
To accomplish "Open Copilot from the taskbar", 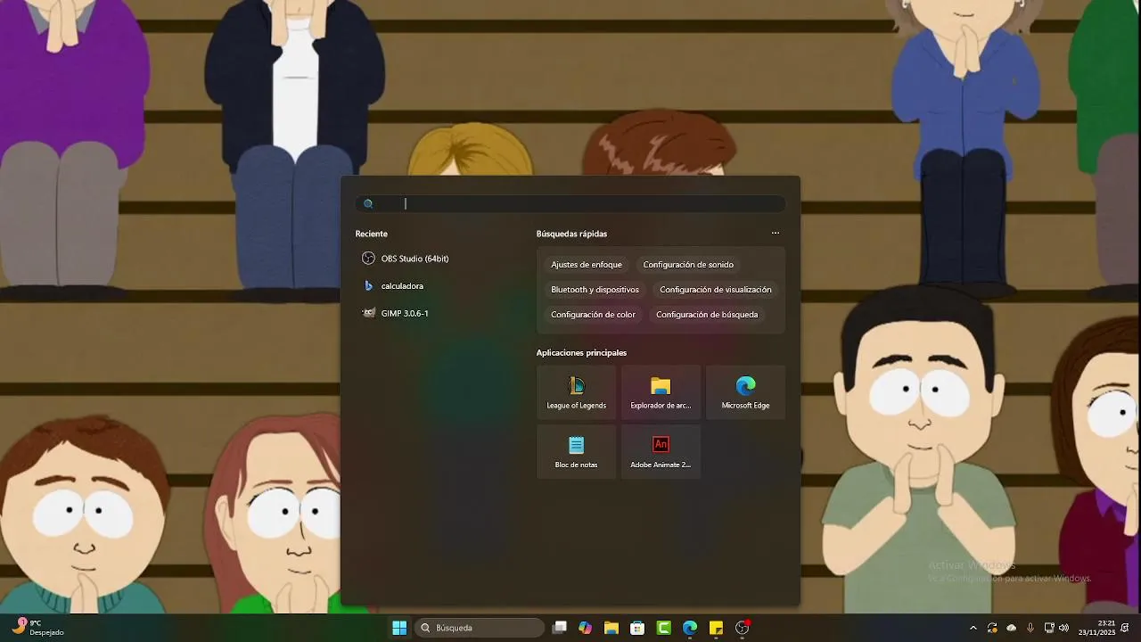I will pos(585,628).
